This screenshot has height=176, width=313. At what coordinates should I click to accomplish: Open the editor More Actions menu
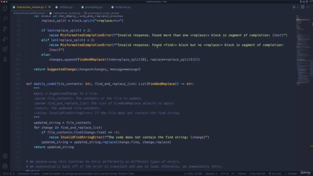coord(308,7)
